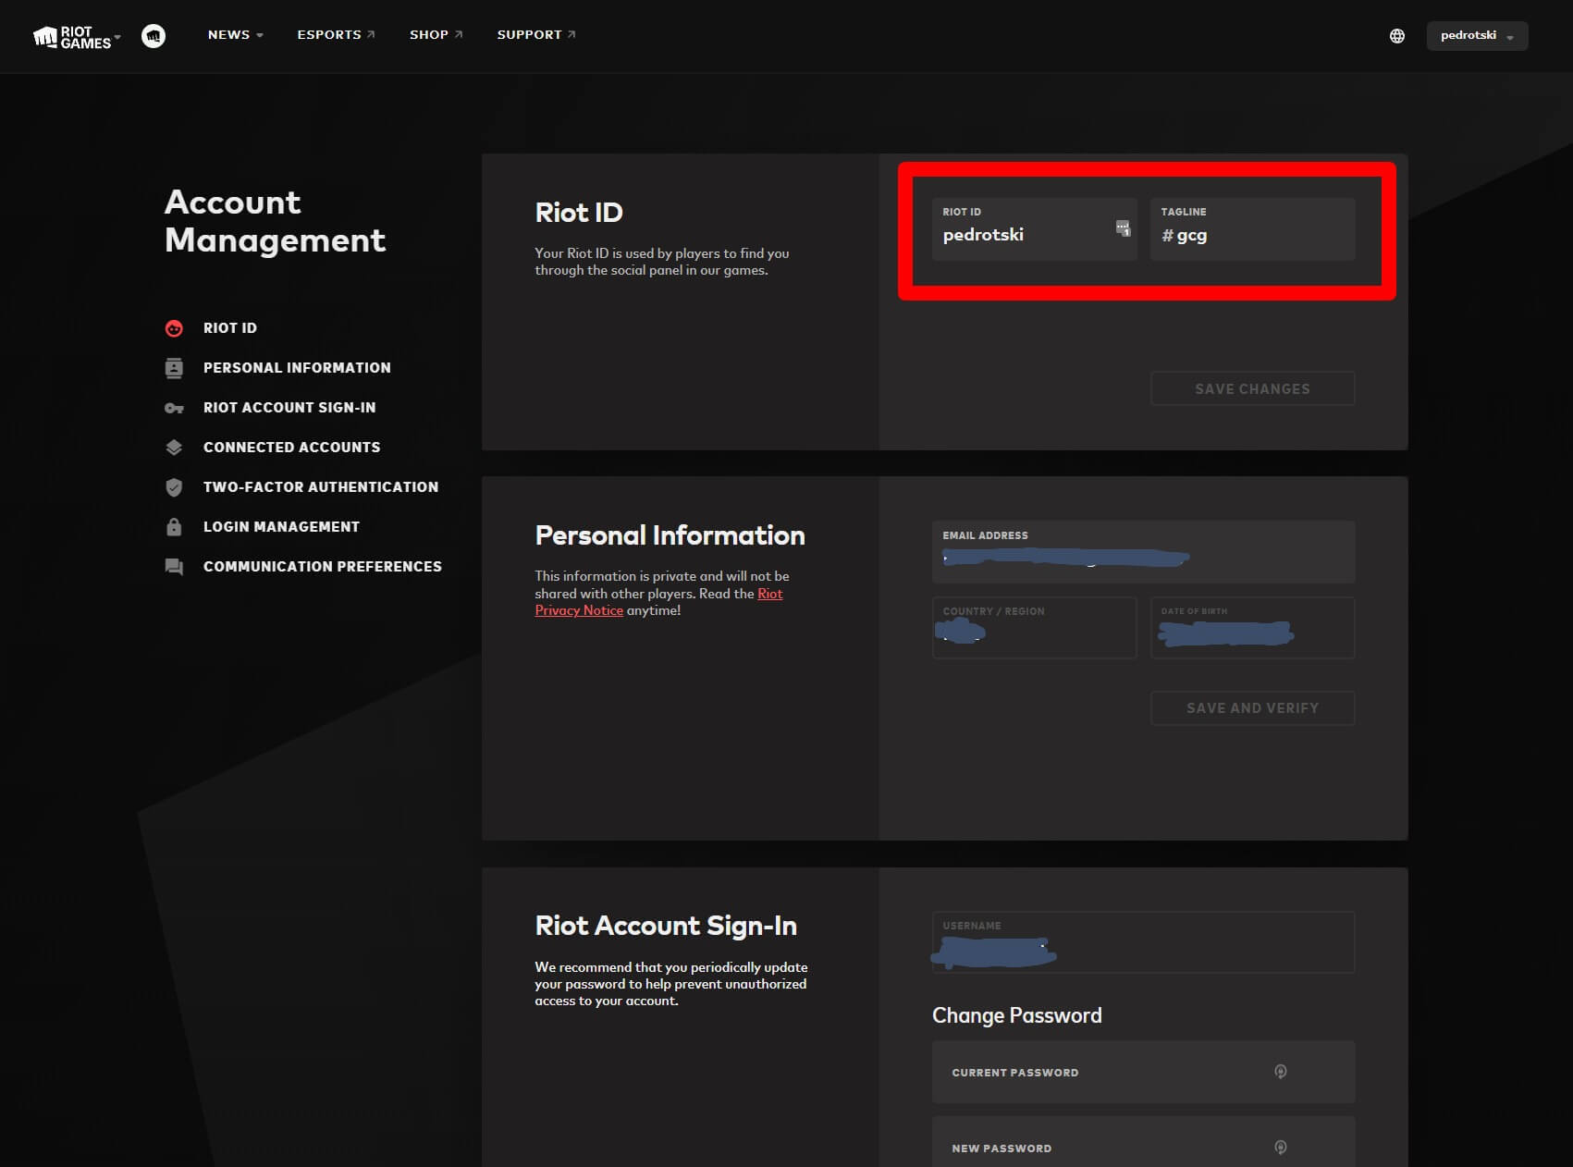Go to Personal Information section
The width and height of the screenshot is (1573, 1167).
pos(297,368)
